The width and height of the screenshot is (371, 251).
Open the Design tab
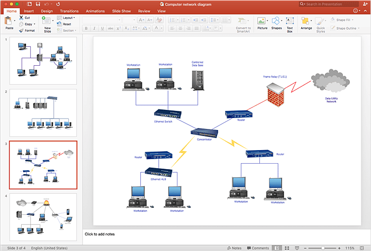47,11
